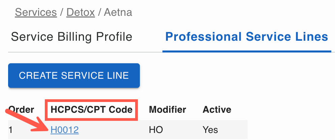Click order number 1 in first row

click(10, 130)
